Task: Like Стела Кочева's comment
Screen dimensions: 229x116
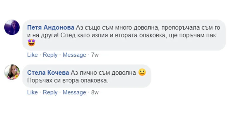Action: [x=33, y=92]
